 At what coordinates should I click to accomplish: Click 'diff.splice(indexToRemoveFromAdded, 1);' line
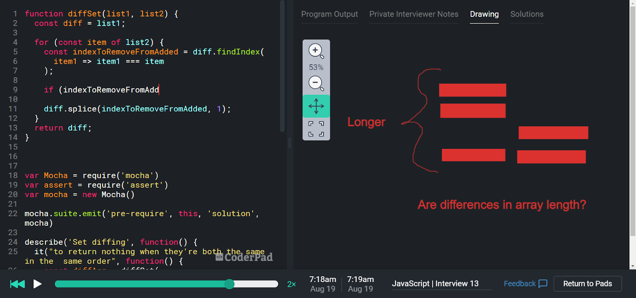[x=137, y=109]
